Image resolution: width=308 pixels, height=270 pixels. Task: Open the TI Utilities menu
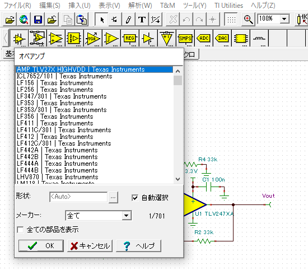coord(228,6)
